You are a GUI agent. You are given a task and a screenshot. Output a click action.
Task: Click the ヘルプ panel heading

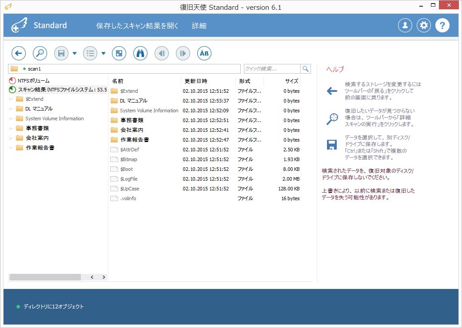tap(335, 69)
